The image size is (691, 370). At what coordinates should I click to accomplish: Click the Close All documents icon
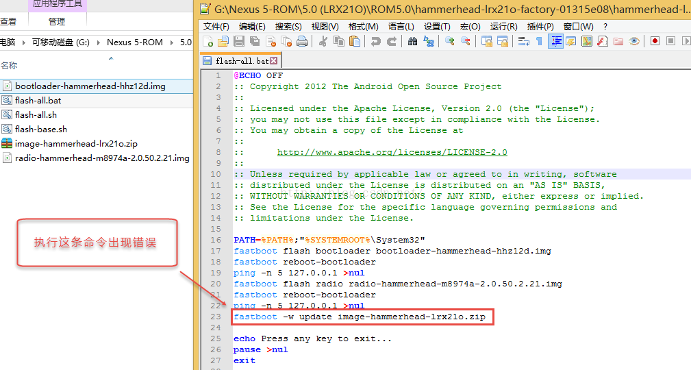click(286, 42)
